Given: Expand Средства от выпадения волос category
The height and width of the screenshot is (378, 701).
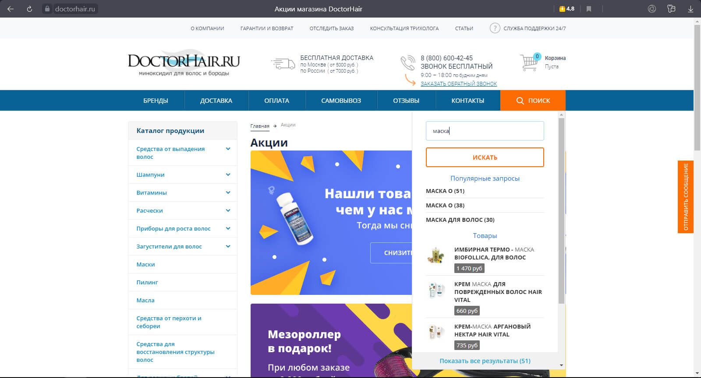Looking at the screenshot, I should (228, 149).
